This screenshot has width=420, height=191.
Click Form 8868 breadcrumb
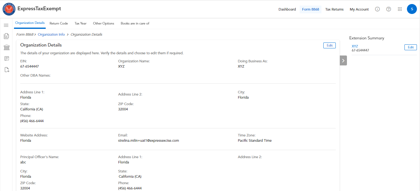[x=25, y=34]
